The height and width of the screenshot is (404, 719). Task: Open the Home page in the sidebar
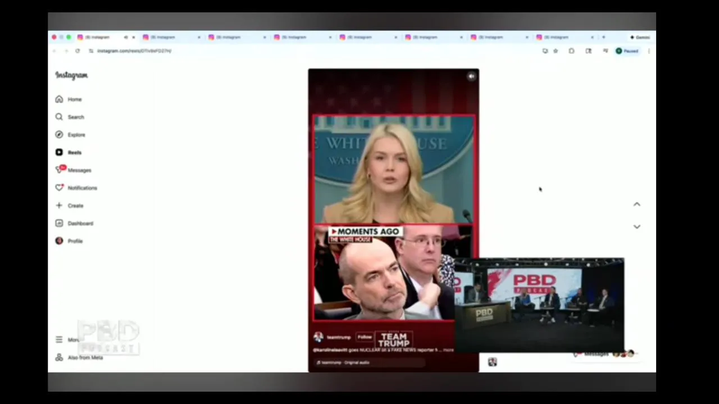[x=69, y=99]
